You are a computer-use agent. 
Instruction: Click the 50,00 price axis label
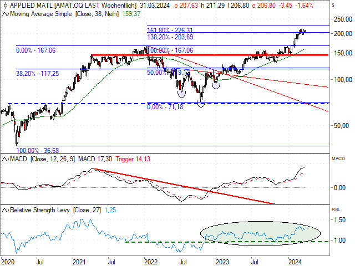(x=341, y=126)
